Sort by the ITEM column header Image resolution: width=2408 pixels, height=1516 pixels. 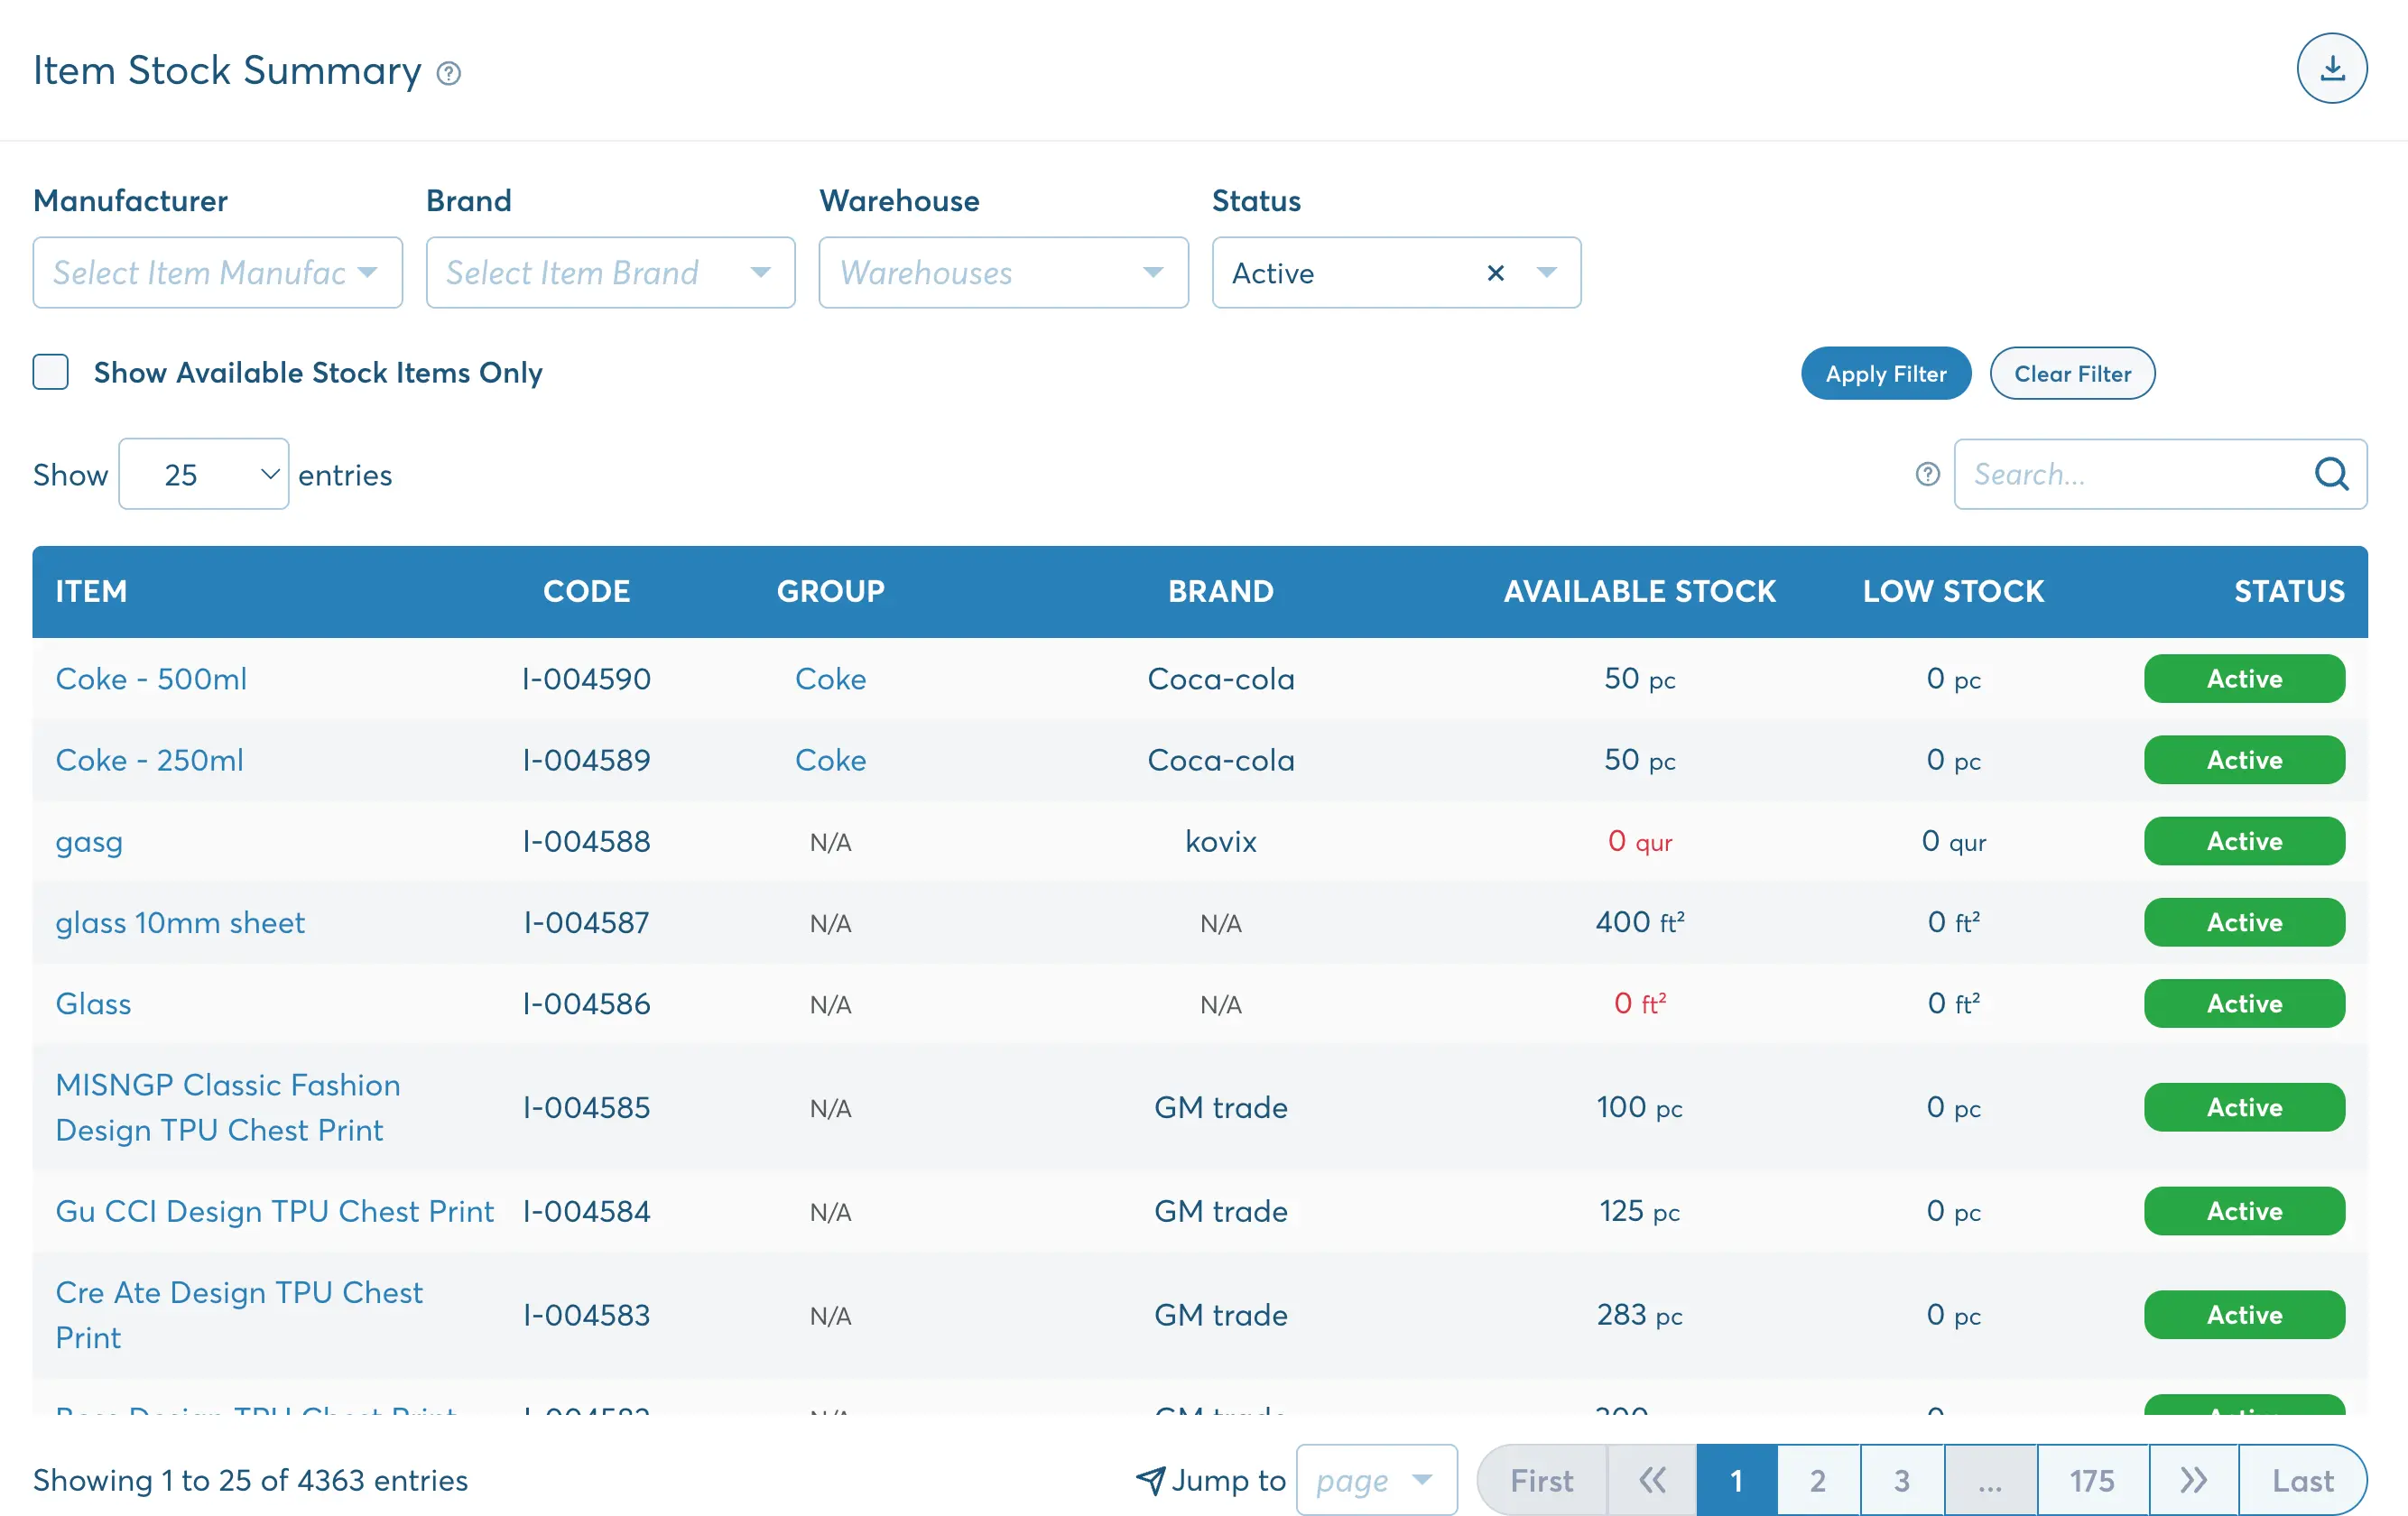[x=91, y=591]
